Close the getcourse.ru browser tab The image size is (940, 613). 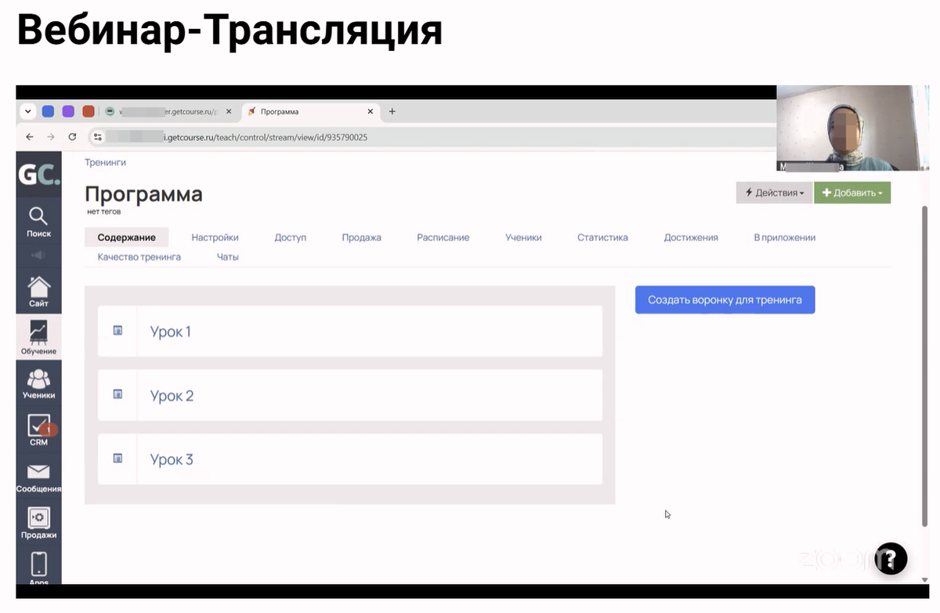point(229,112)
